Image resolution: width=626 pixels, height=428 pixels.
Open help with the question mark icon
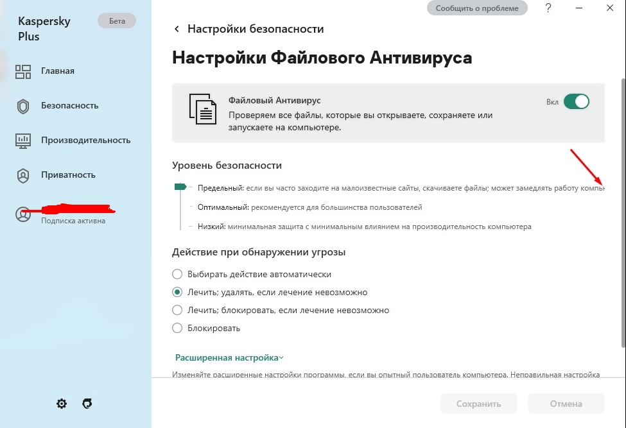pos(548,8)
